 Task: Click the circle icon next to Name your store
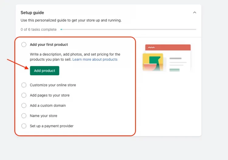24,116
